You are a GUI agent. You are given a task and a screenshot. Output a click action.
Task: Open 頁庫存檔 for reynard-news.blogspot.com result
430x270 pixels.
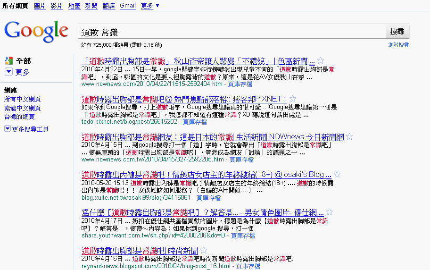[x=248, y=266]
